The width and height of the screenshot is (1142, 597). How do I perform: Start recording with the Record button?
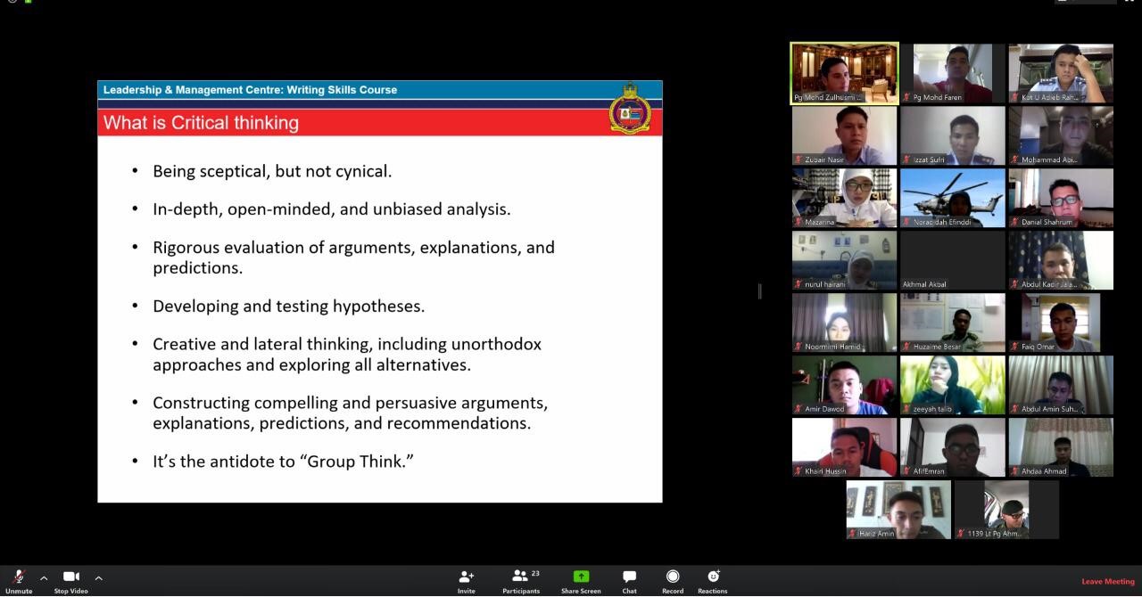[x=673, y=581]
